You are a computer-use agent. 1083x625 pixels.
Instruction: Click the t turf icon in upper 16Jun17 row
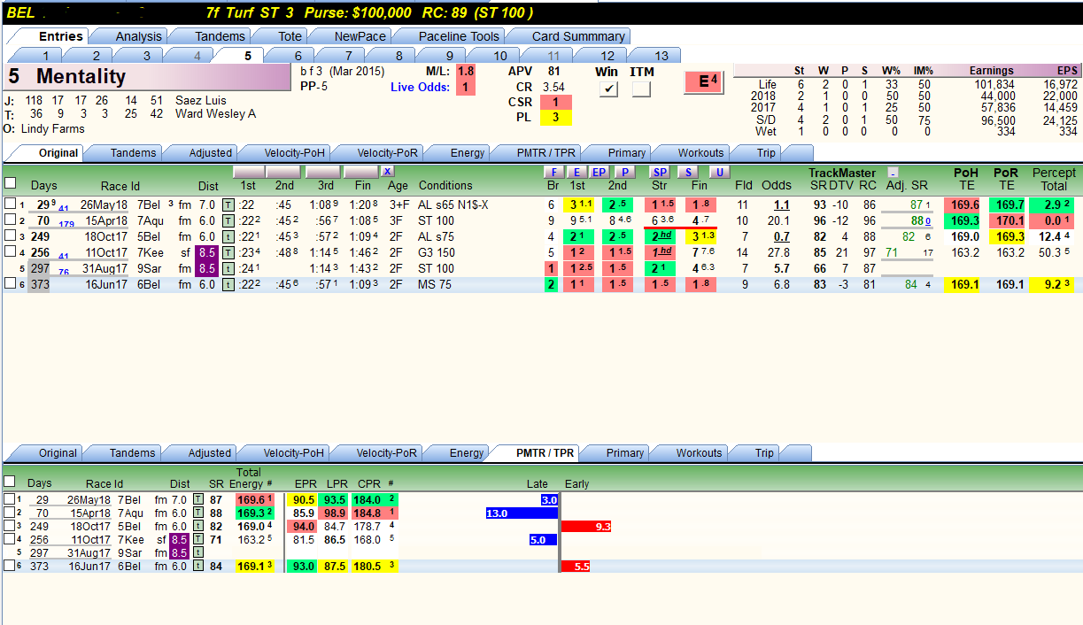(228, 284)
